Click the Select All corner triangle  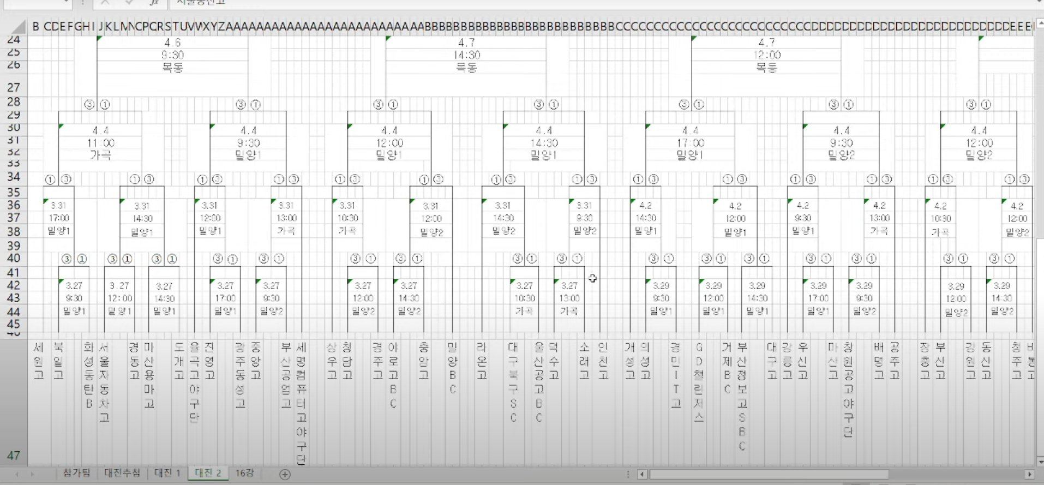(x=19, y=26)
